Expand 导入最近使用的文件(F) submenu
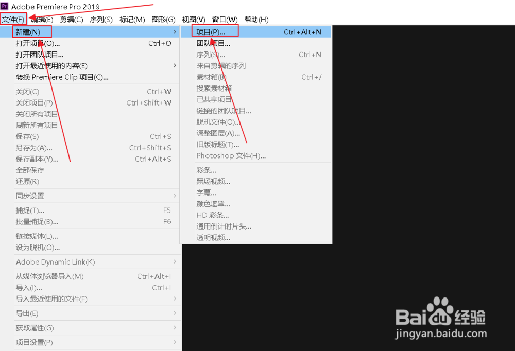Screen dimensions: 515x351 point(90,299)
